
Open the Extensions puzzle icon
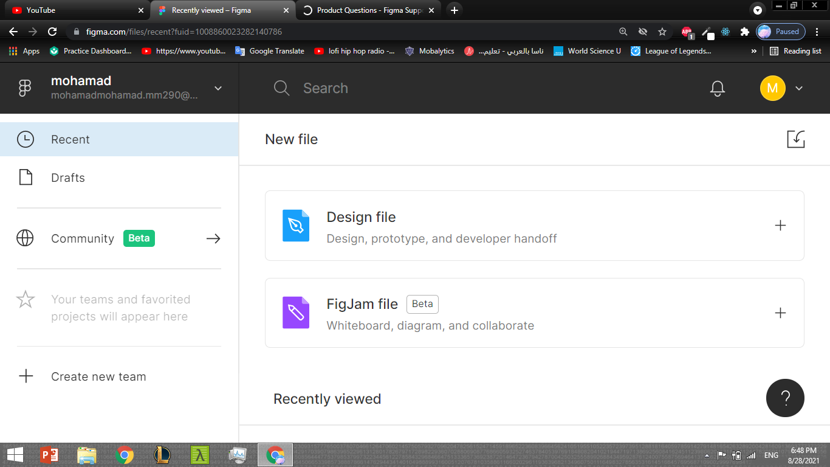point(744,32)
